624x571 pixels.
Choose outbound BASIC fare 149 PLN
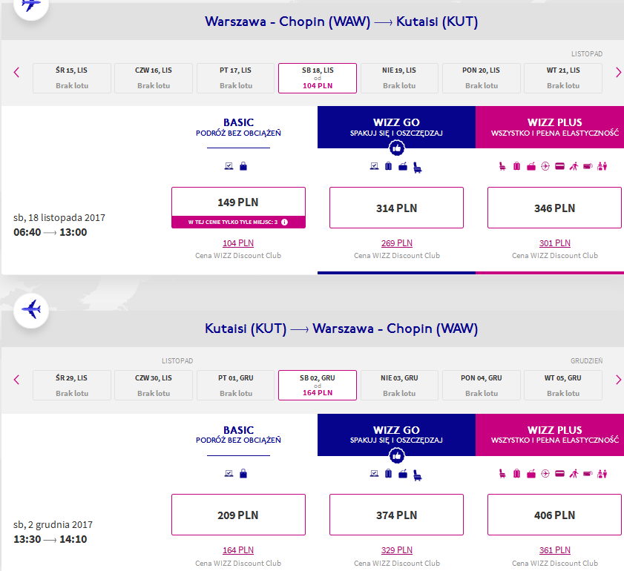point(238,202)
